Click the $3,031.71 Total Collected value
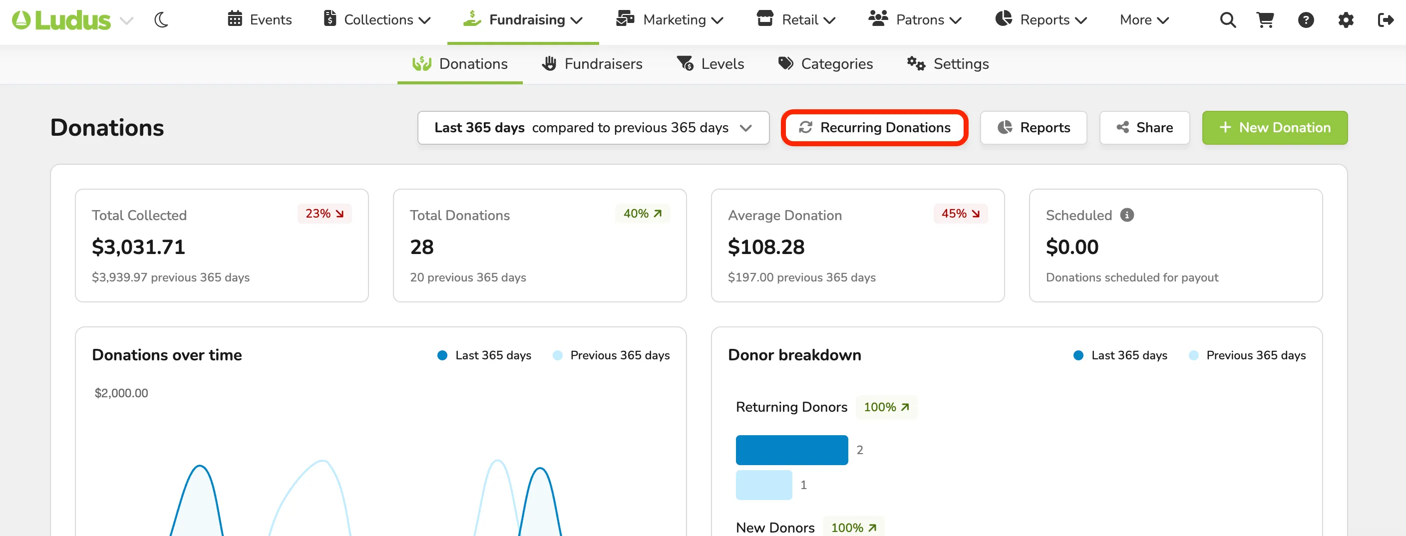 [x=139, y=247]
